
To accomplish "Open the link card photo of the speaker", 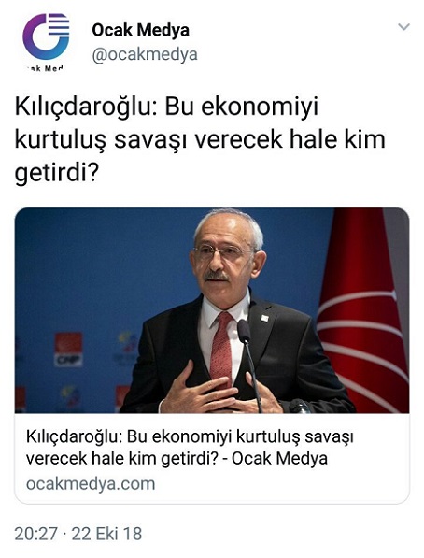I will pos(212,310).
